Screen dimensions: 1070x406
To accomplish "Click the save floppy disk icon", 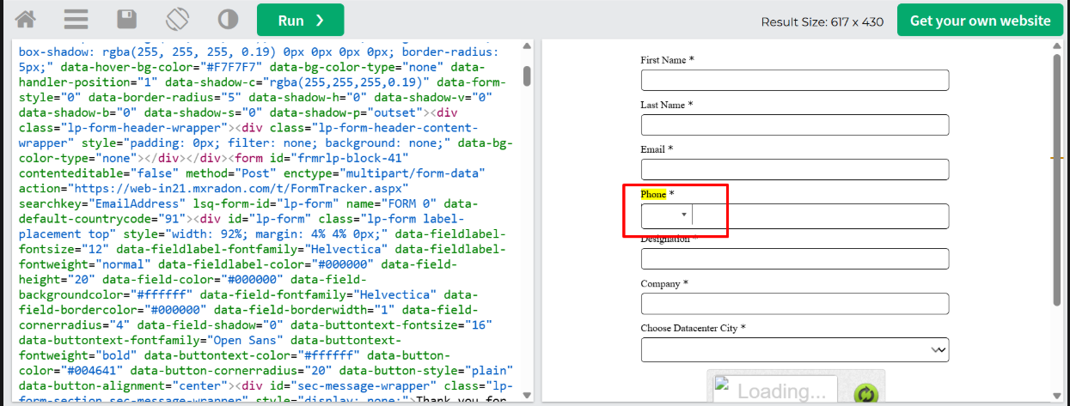I will coord(127,20).
